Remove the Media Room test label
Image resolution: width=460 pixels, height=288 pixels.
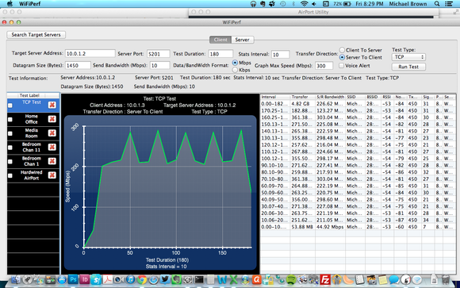pyautogui.click(x=52, y=133)
